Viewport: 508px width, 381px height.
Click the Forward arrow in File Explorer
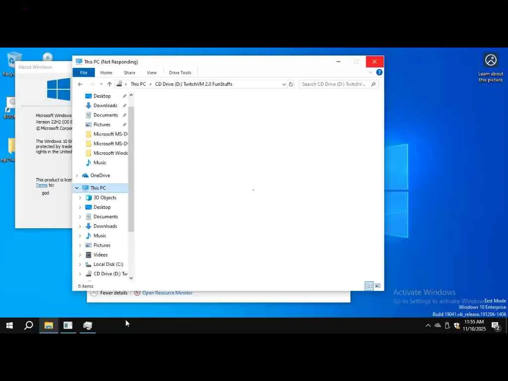click(x=92, y=84)
